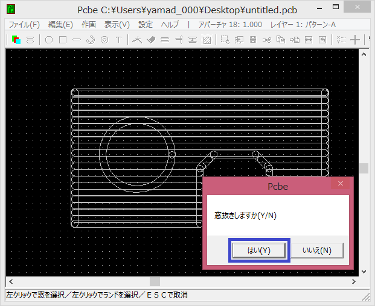Image resolution: width=375 pixels, height=306 pixels.
Task: Open the ヘルプ menu
Action: [x=170, y=25]
